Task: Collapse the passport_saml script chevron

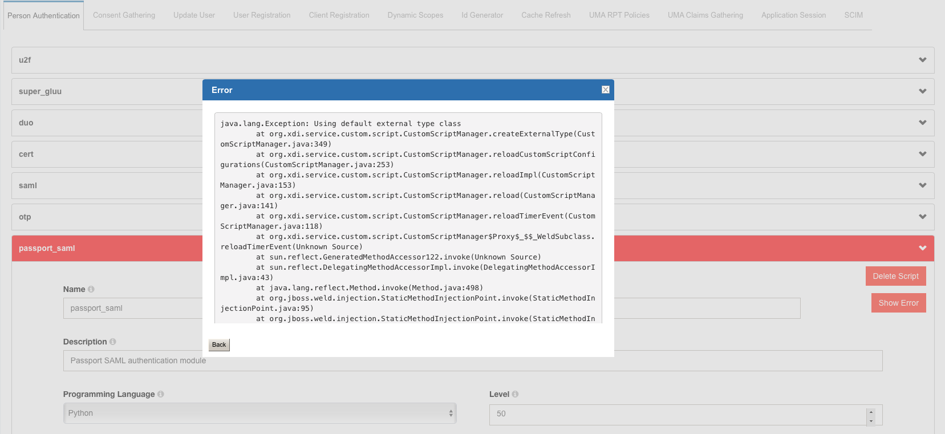Action: [x=922, y=248]
